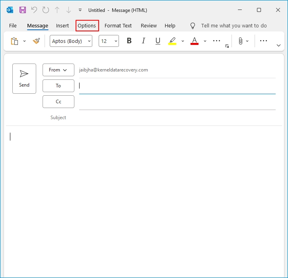Go to previous item with up arrow
The image size is (288, 278).
coord(57,10)
